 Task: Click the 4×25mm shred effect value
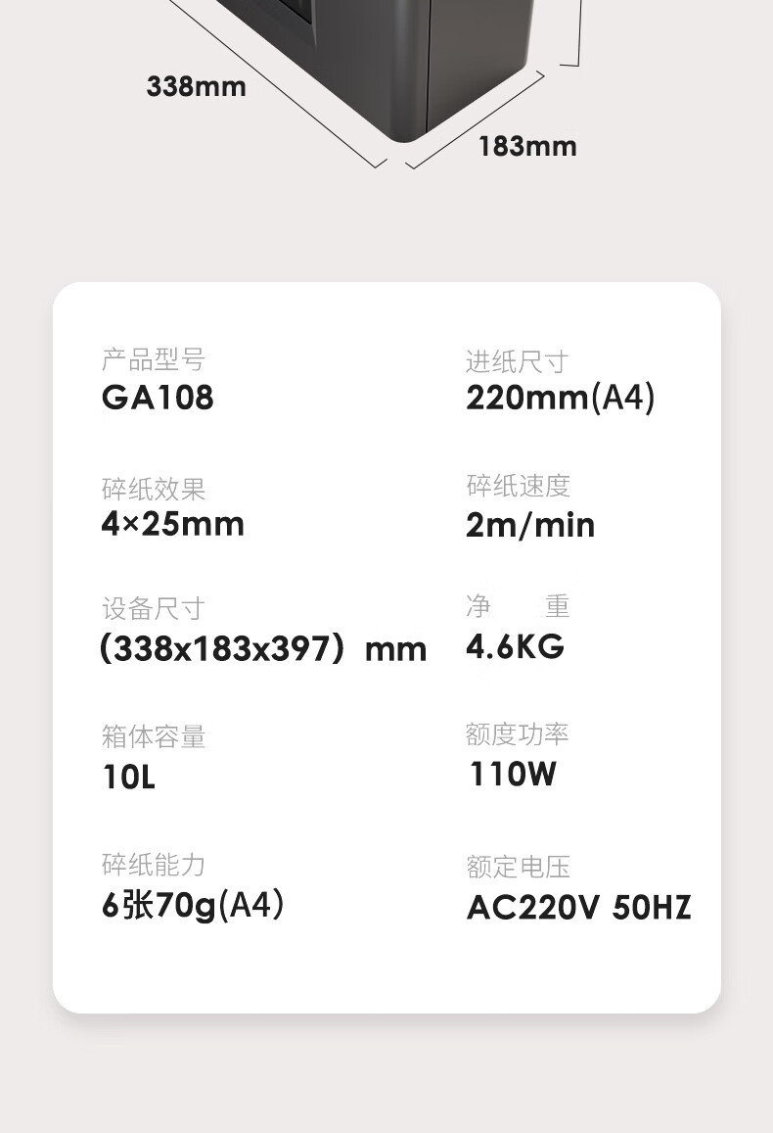172,524
